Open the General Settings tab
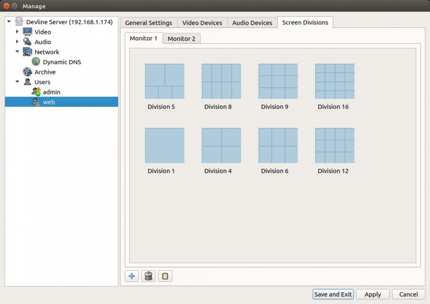The height and width of the screenshot is (304, 430). coord(149,23)
